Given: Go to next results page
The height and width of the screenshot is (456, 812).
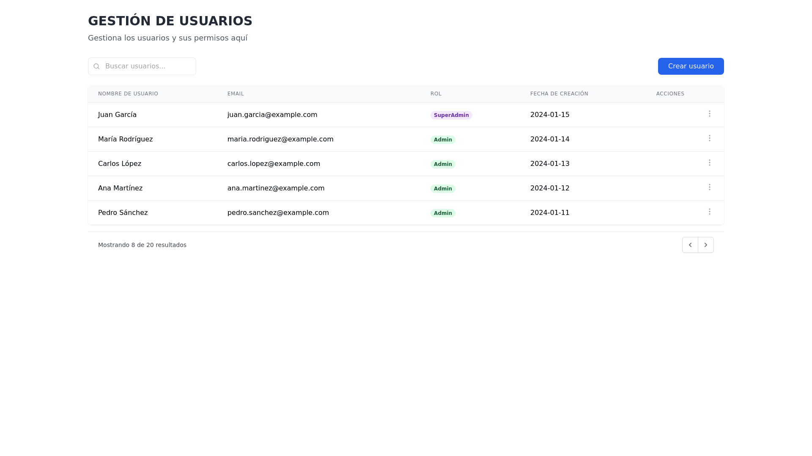Looking at the screenshot, I should [x=705, y=245].
